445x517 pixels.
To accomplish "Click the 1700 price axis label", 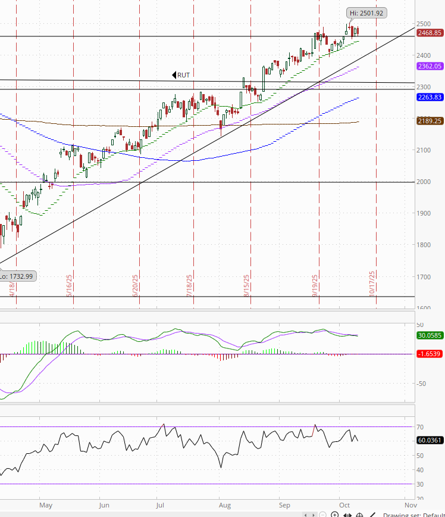I will 424,277.
